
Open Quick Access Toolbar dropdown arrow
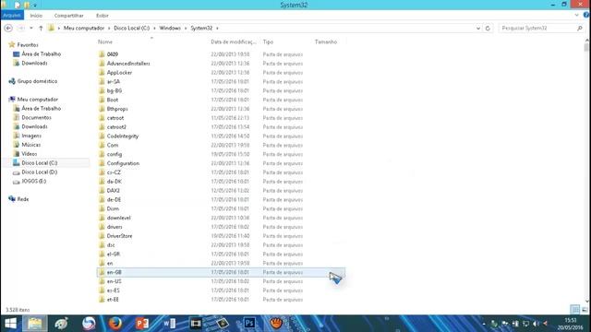(x=35, y=6)
